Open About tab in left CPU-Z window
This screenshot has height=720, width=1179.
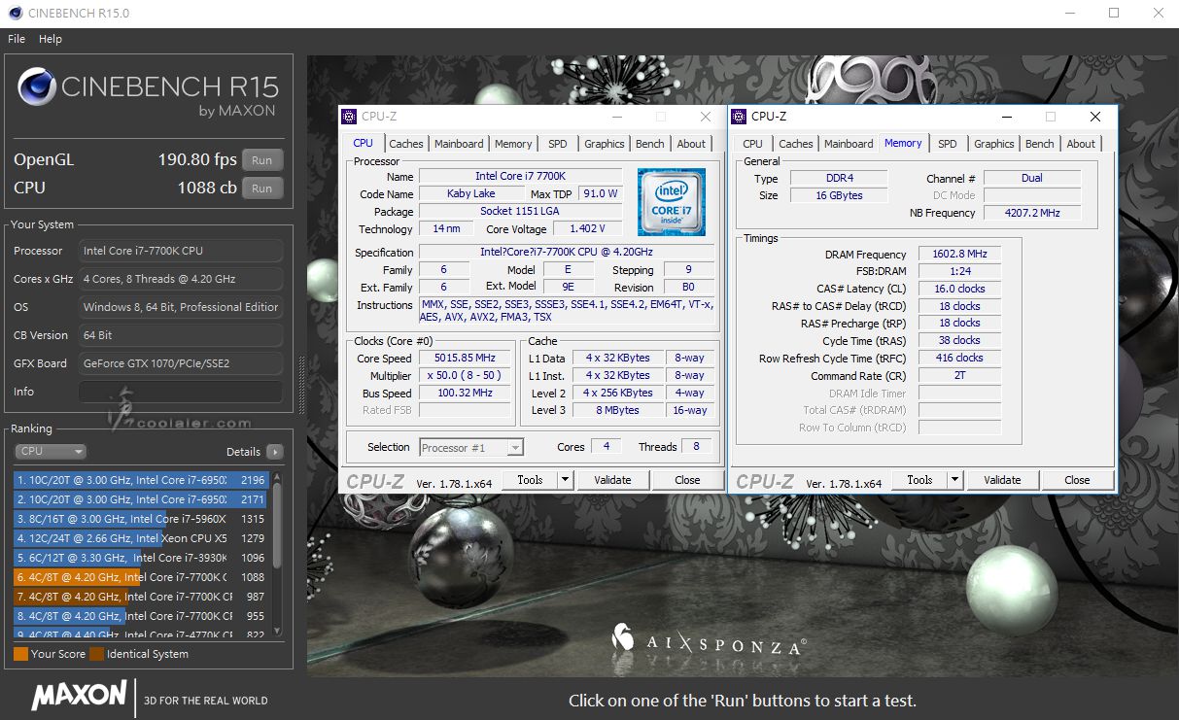coord(692,144)
